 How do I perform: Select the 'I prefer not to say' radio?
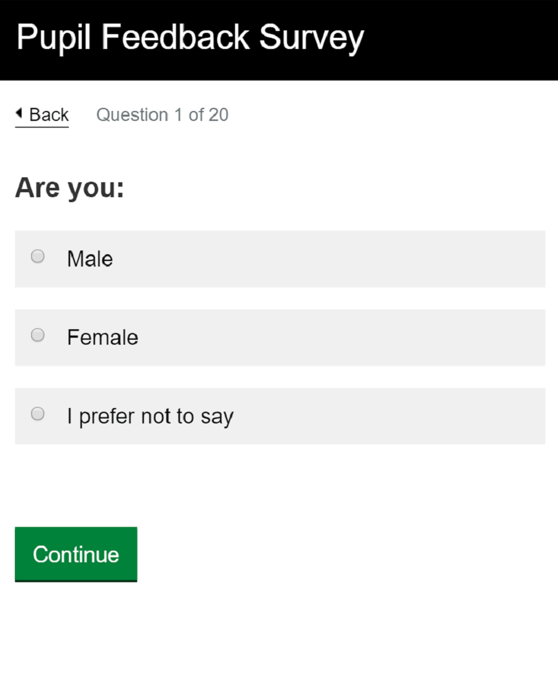[x=38, y=414]
